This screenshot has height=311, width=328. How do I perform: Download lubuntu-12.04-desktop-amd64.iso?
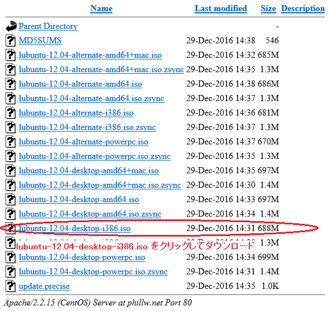click(79, 199)
